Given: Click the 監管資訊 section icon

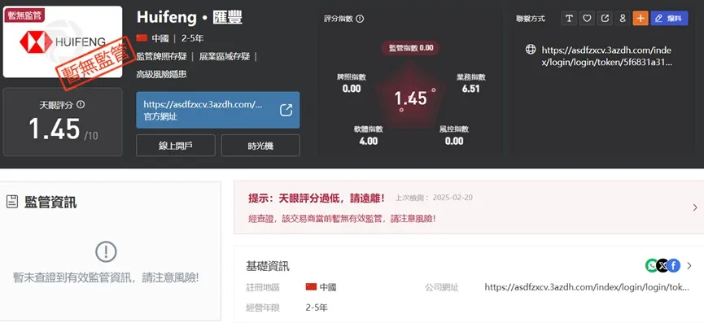Looking at the screenshot, I should click(x=12, y=203).
